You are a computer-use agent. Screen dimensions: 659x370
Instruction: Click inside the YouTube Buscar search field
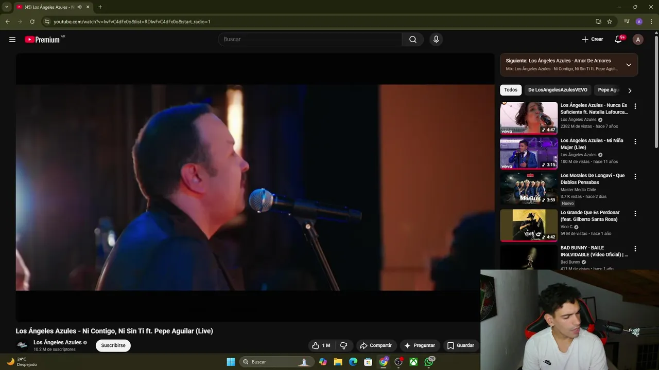pos(311,40)
